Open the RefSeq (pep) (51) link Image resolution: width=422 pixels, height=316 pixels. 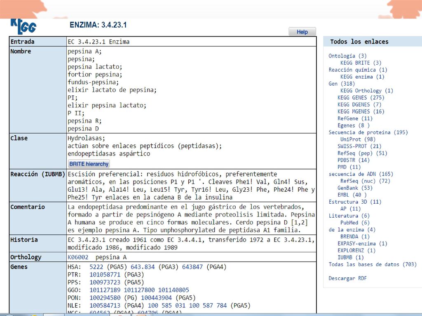point(362,153)
